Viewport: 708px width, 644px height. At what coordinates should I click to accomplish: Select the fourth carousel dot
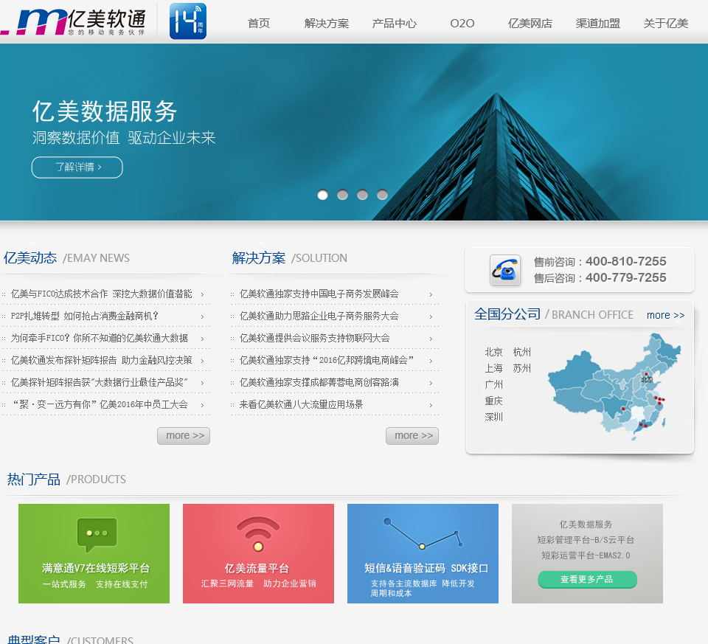click(x=383, y=195)
